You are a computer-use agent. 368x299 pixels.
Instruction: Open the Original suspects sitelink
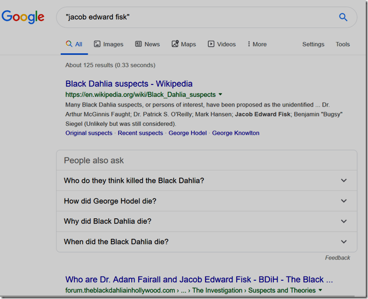coord(89,133)
